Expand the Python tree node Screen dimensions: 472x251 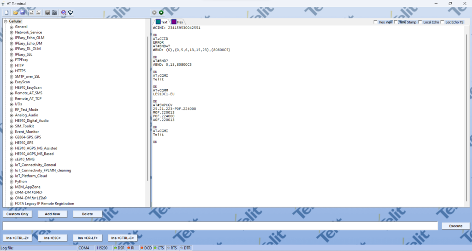point(12,182)
